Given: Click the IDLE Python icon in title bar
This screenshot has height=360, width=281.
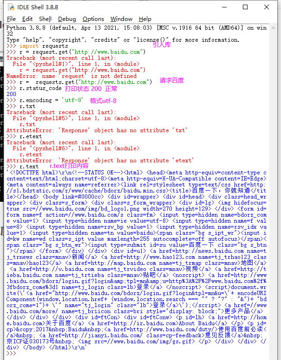Looking at the screenshot, I should pos(11,7).
